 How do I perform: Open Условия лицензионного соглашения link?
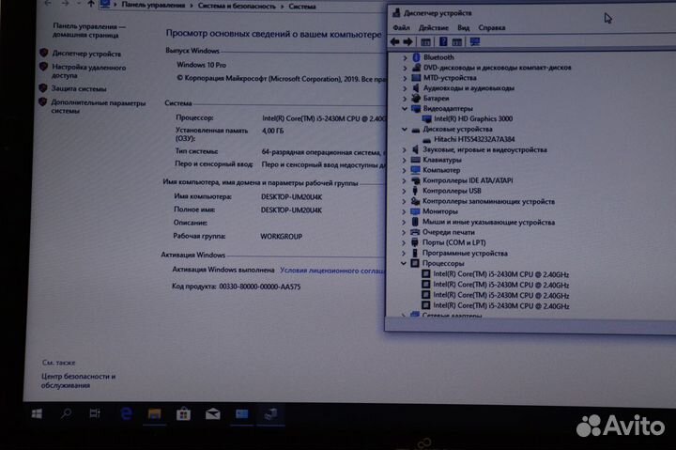[x=332, y=271]
